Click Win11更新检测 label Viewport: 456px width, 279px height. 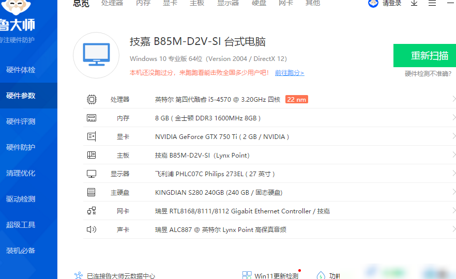(x=276, y=276)
